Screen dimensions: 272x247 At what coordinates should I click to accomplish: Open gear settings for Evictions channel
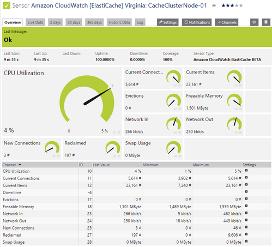tap(246, 199)
